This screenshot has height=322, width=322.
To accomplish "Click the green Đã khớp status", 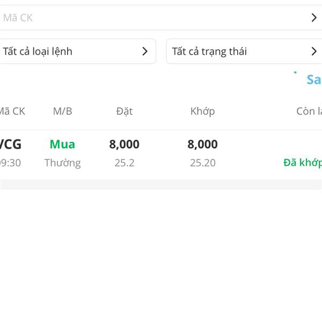I will [303, 163].
